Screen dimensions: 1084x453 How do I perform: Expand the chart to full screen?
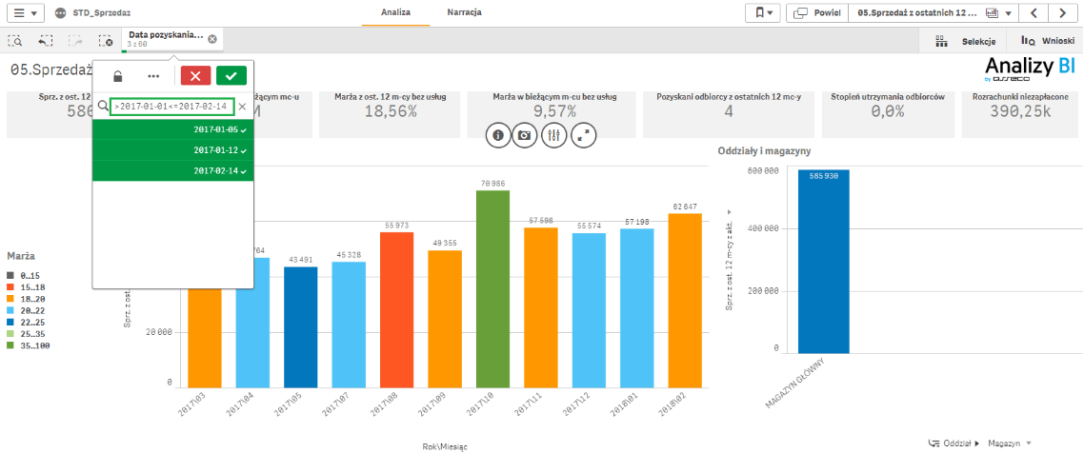coord(583,135)
